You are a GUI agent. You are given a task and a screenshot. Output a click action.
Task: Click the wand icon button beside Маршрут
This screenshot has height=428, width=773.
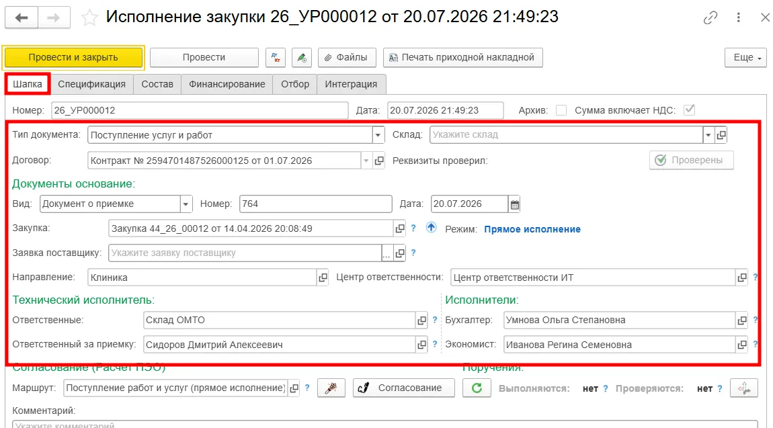tap(331, 388)
